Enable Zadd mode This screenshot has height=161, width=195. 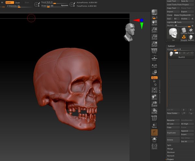click(10, 3)
